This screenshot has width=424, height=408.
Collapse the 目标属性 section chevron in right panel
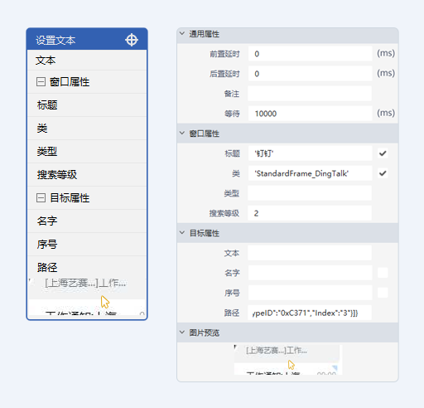tap(182, 233)
